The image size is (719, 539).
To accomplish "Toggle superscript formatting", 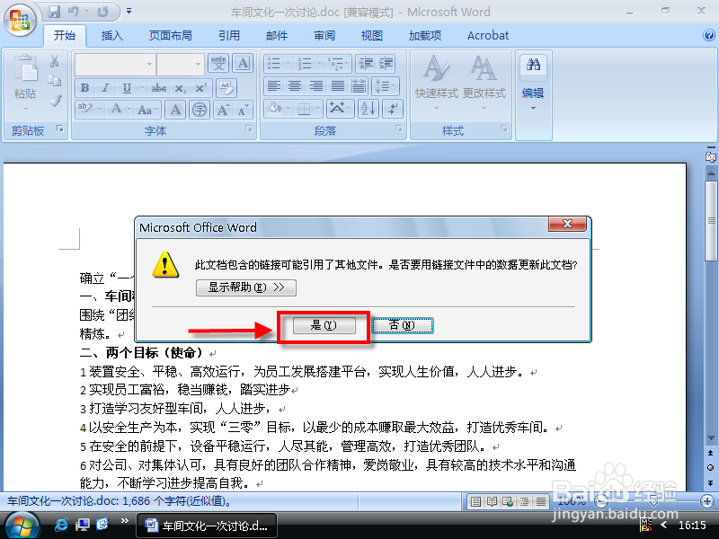I will [200, 88].
